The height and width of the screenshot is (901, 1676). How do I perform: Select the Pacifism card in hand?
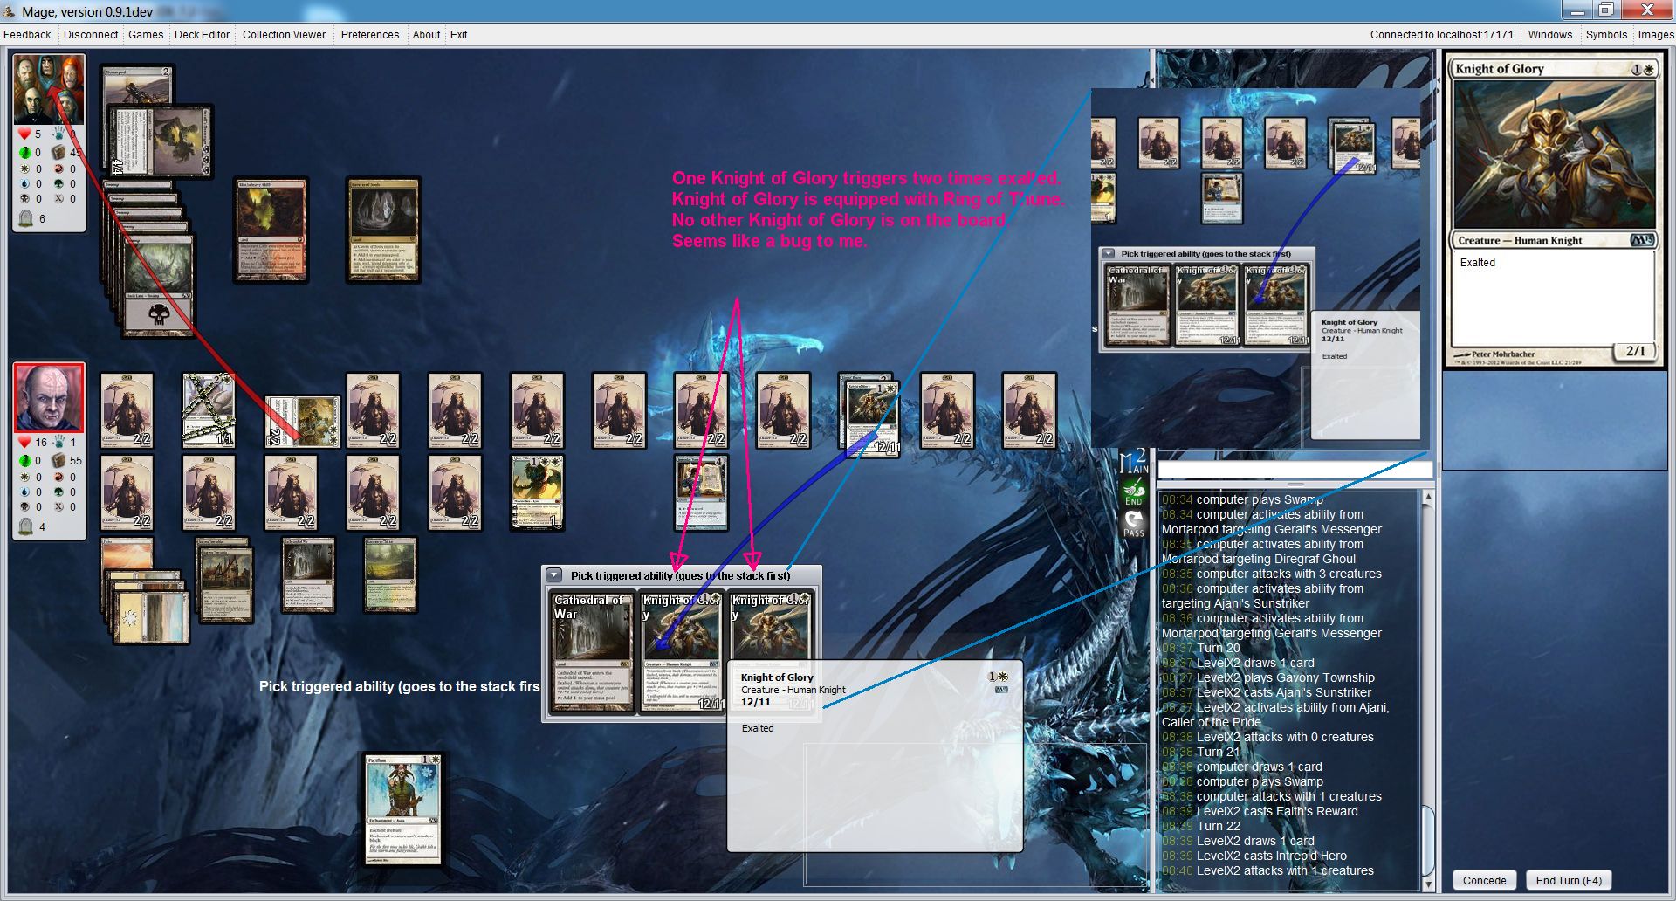[x=403, y=809]
